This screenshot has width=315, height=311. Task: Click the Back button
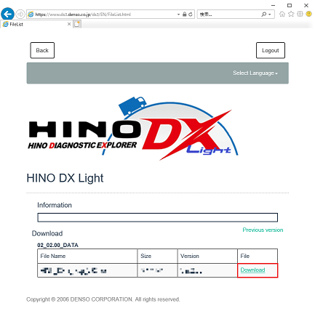42,50
